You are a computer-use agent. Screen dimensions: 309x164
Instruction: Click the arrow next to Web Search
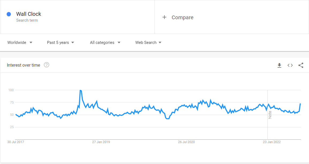point(160,43)
